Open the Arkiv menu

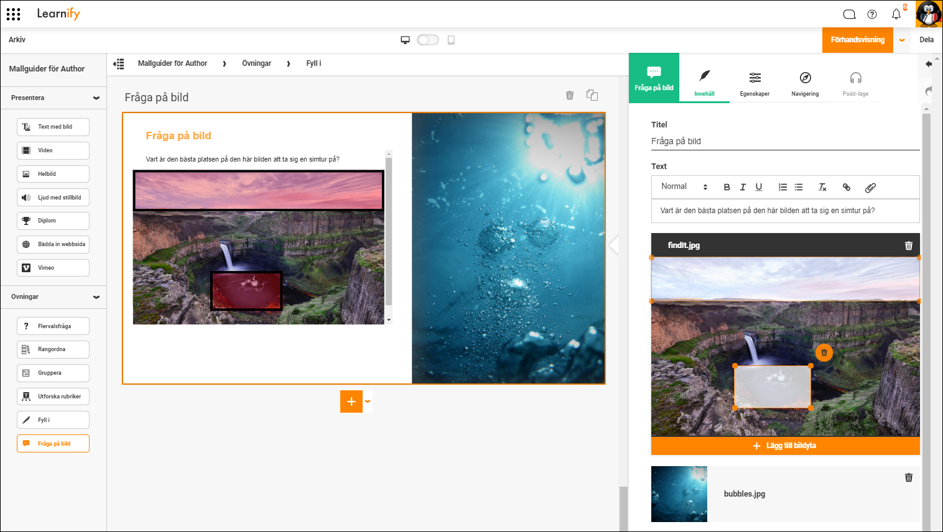[17, 40]
